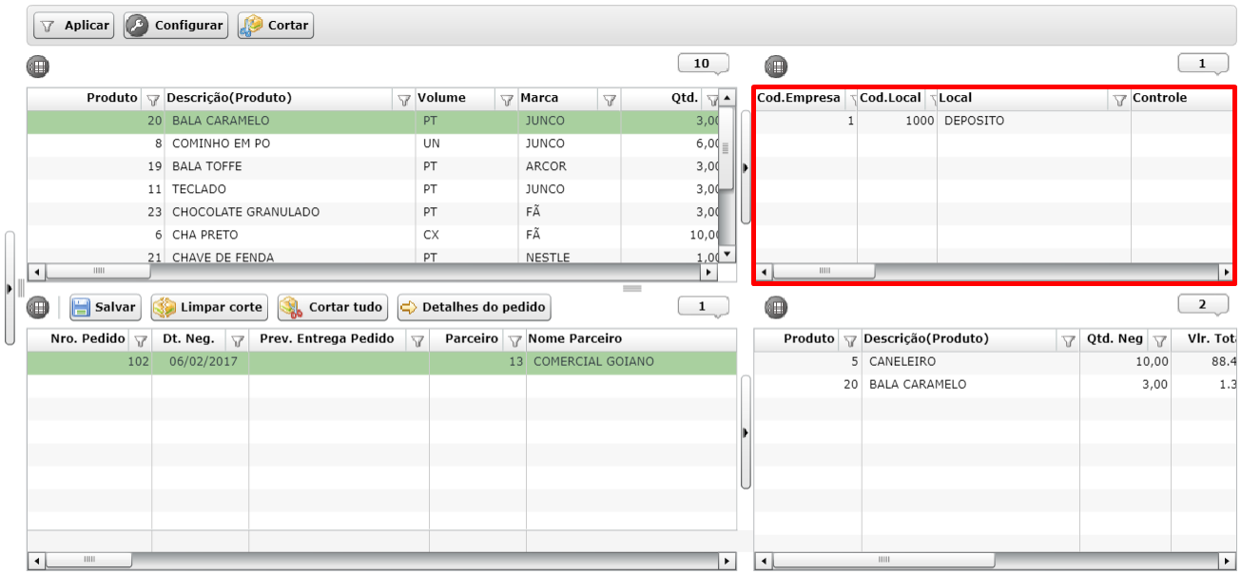
Task: Click the Aplicar filter button
Action: [x=74, y=26]
